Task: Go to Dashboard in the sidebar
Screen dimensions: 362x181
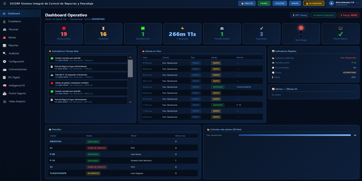Action: pos(20,13)
